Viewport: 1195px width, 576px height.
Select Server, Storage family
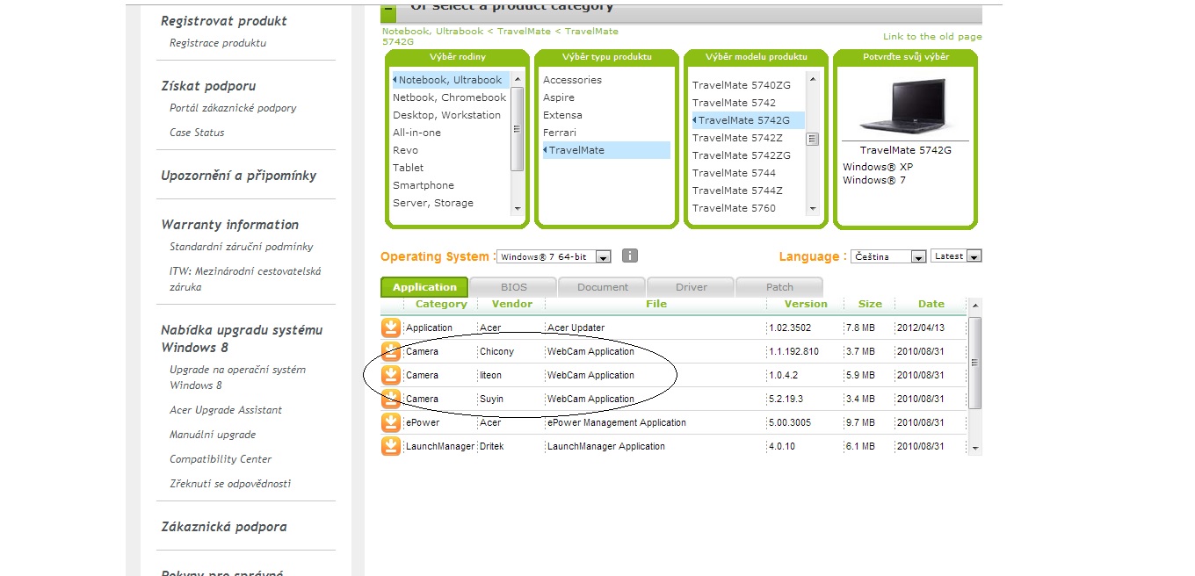tap(433, 203)
